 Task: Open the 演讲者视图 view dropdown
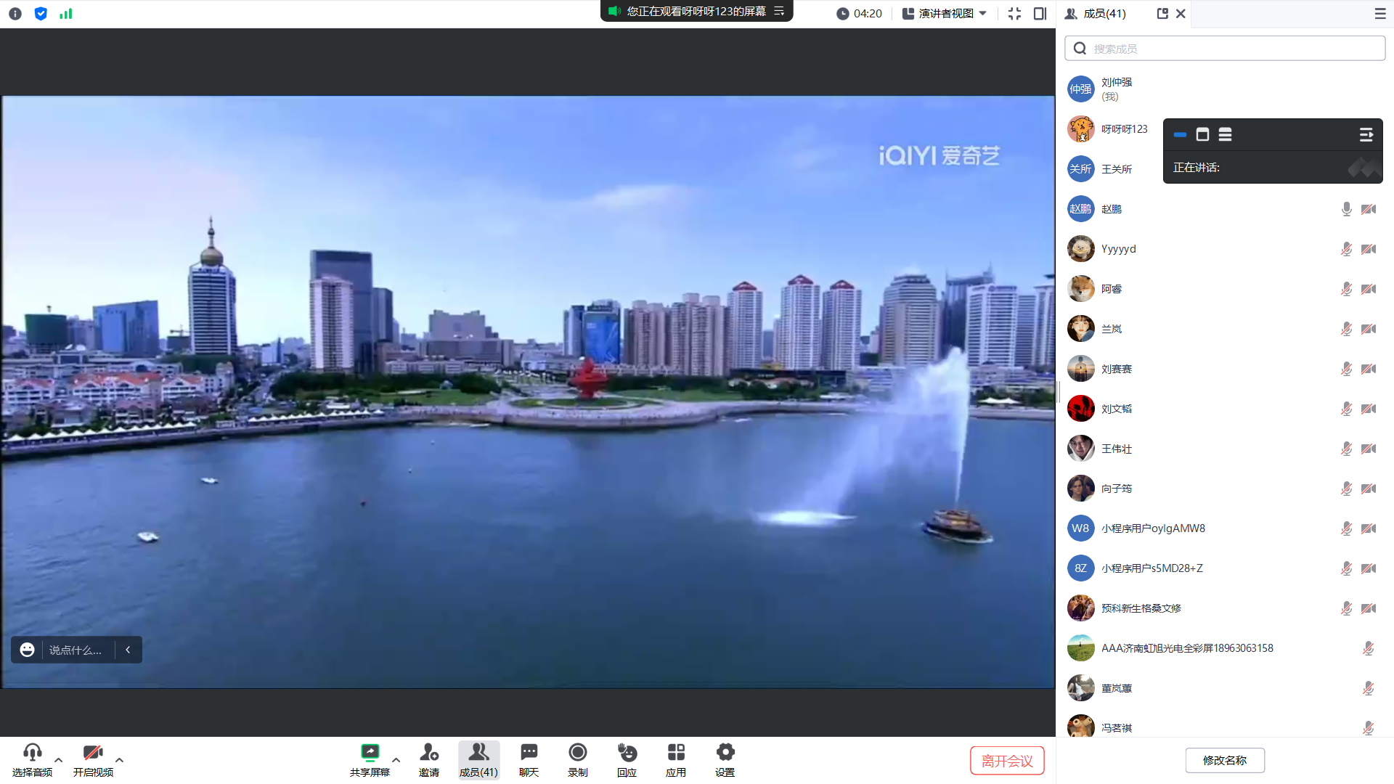click(945, 14)
